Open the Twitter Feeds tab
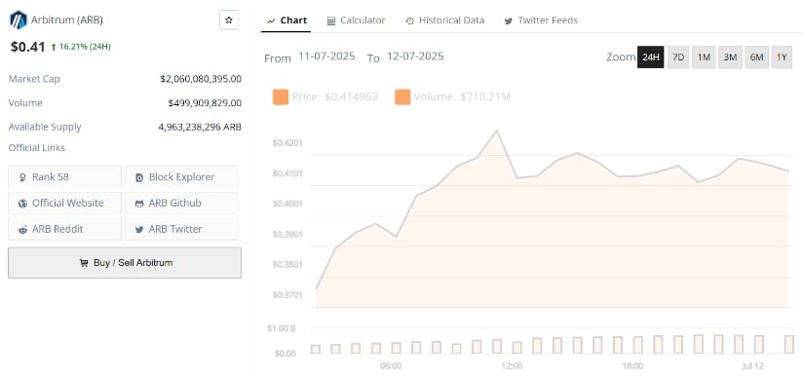 [x=541, y=20]
